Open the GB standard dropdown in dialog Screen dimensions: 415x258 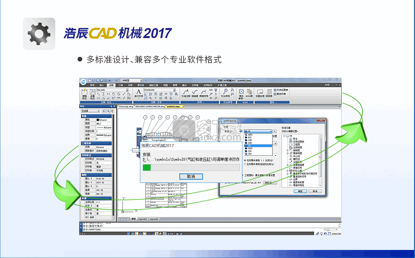coord(258,131)
